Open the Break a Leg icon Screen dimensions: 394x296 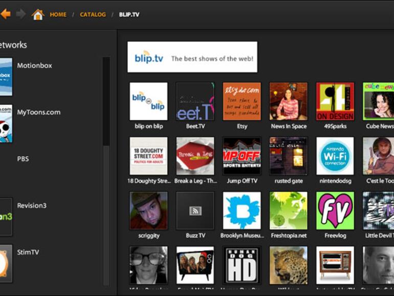[x=195, y=156]
